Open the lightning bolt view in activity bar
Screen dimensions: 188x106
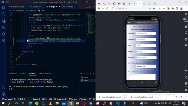[x=3, y=41]
